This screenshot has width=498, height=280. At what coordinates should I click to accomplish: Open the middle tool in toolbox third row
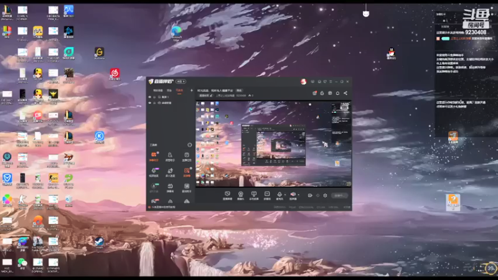coord(170,187)
